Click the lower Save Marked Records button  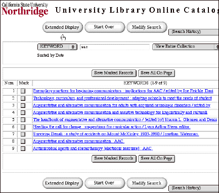(x=114, y=159)
